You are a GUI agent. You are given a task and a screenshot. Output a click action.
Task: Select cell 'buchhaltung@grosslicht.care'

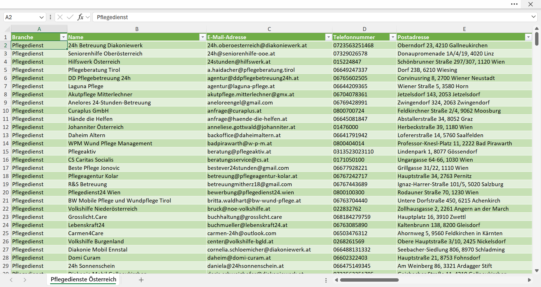(x=269, y=217)
